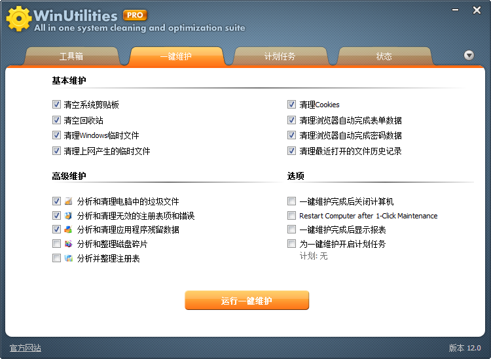Click the registry defrag icon
Screen dimensions: 491x359
[69, 259]
